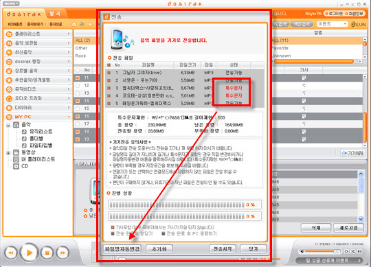371x267 pixels.
Task: Open the 최신음악 N icon
Action: tap(9, 52)
